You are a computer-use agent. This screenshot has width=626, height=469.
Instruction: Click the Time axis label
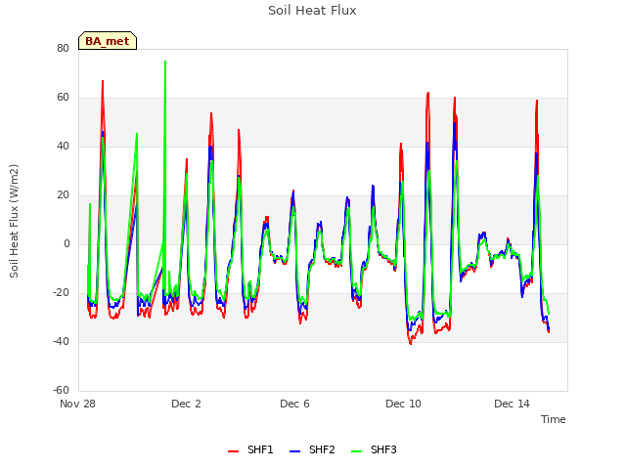coord(553,419)
